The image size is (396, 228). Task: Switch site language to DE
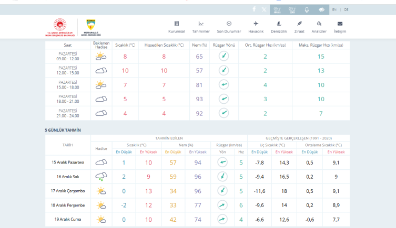(x=346, y=9)
